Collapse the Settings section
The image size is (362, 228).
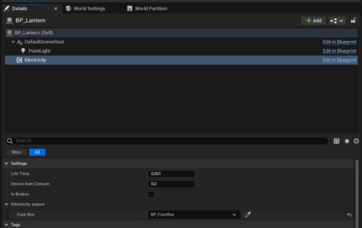point(7,164)
